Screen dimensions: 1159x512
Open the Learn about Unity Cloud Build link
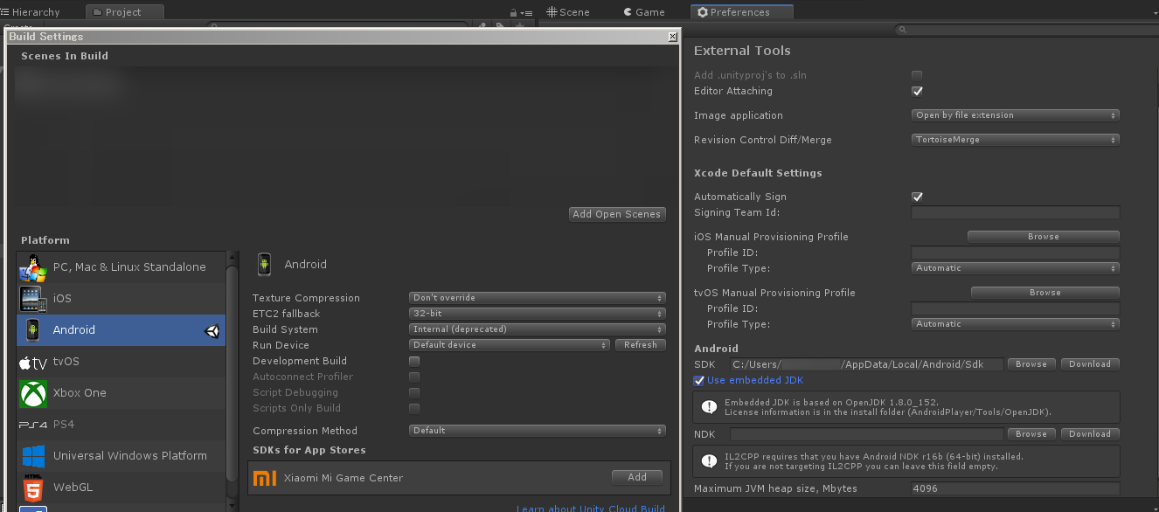point(591,508)
